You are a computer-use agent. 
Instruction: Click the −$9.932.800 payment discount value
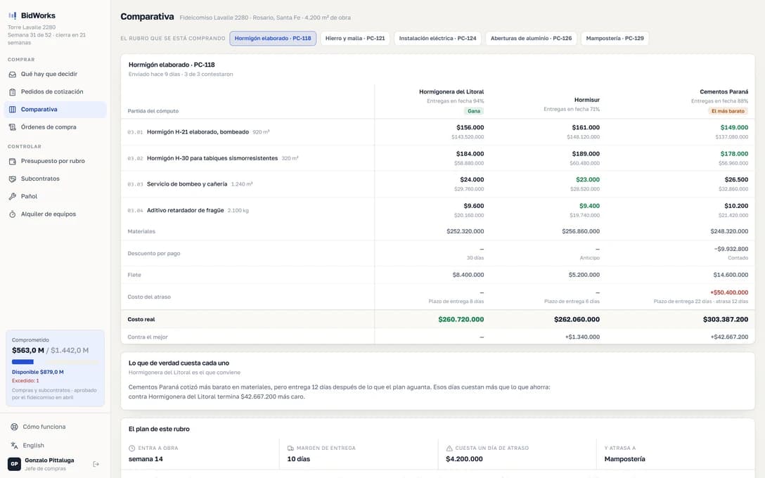731,250
